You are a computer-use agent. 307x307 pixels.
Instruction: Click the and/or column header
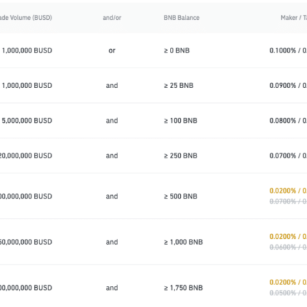[x=112, y=18]
